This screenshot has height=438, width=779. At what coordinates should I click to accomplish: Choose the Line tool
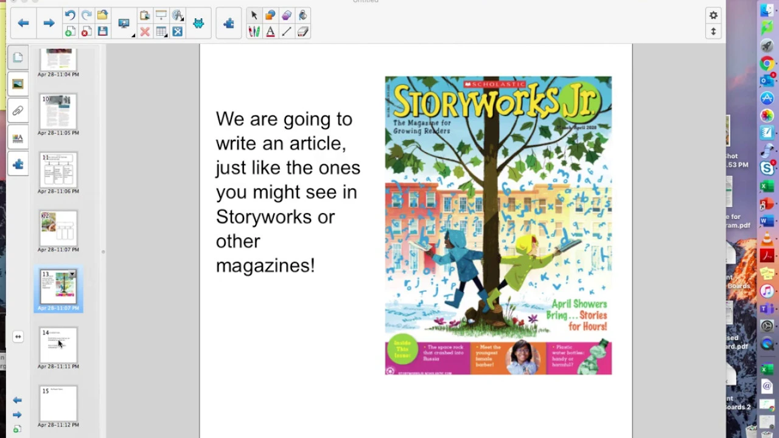287,32
